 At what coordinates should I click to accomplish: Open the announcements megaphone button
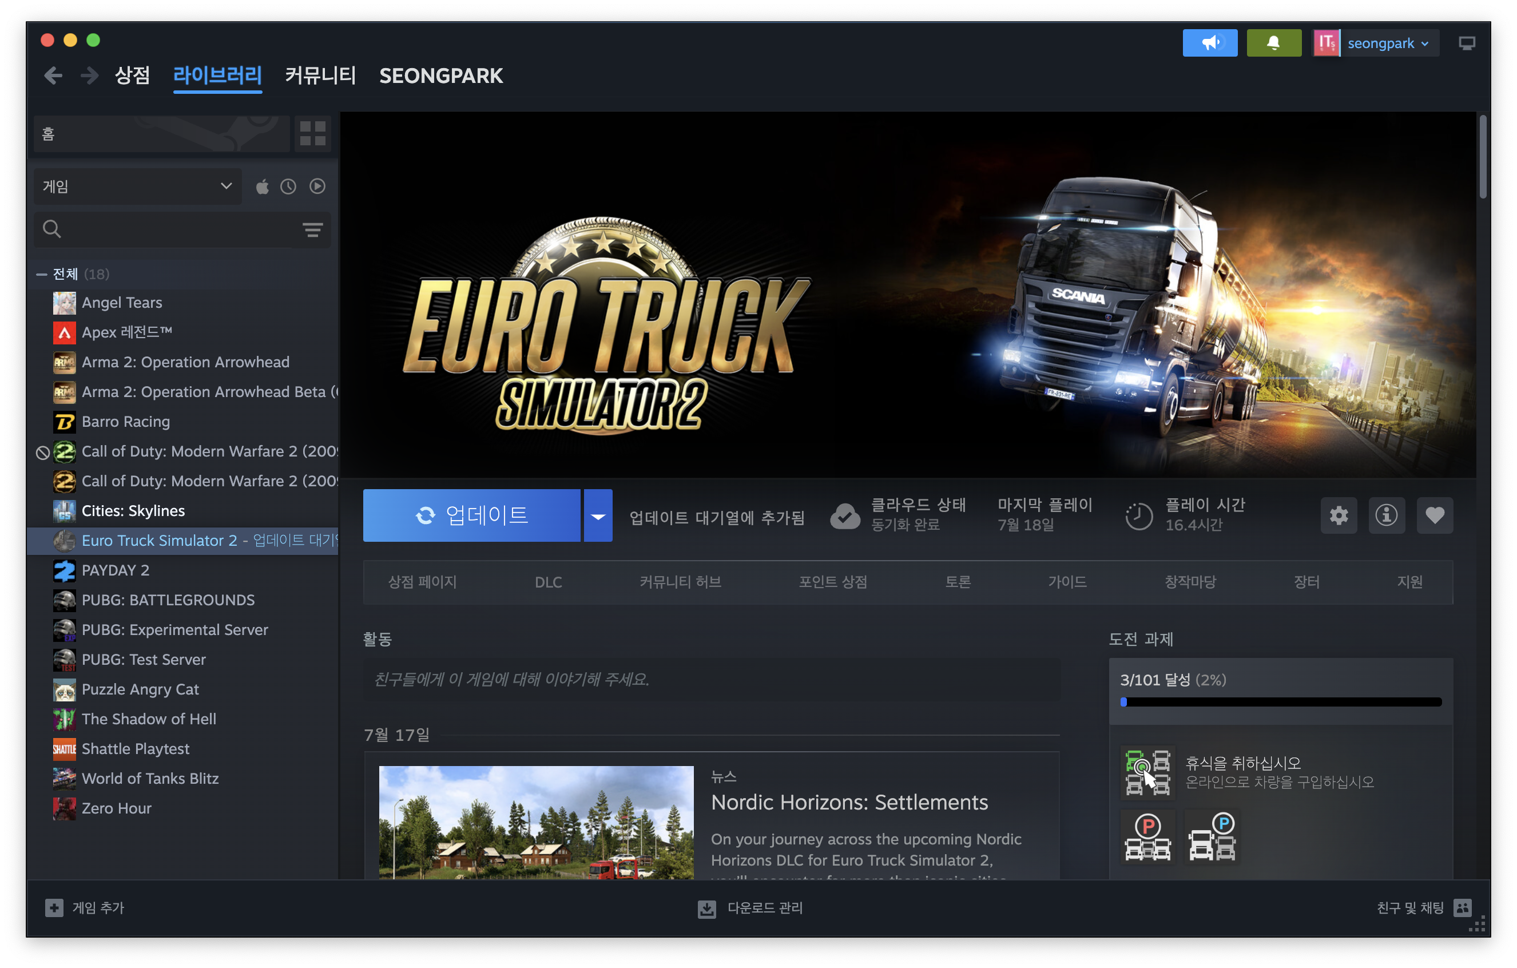point(1210,43)
